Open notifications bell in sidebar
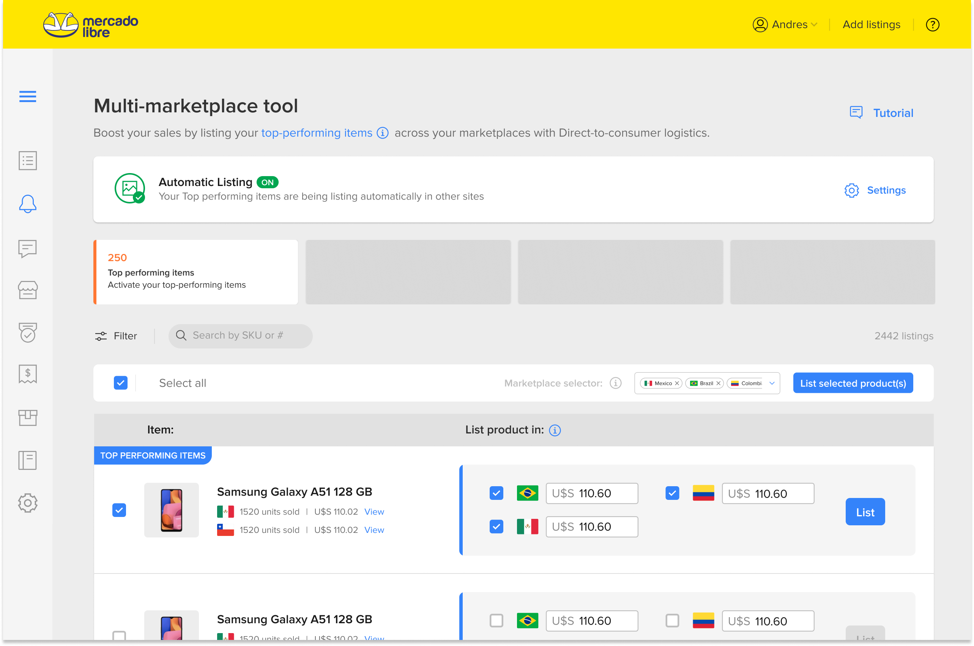The height and width of the screenshot is (646, 974). tap(28, 204)
